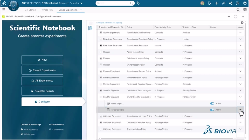Expand the Review Experiment row
249x140 pixels.
[101, 84]
